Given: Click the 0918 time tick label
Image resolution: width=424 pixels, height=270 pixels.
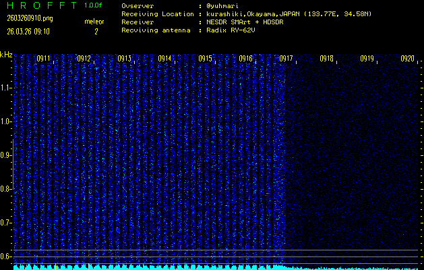Looking at the screenshot, I should [x=327, y=59].
